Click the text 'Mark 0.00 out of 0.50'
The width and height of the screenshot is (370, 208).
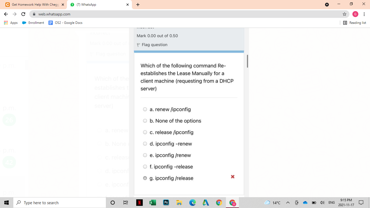(157, 36)
